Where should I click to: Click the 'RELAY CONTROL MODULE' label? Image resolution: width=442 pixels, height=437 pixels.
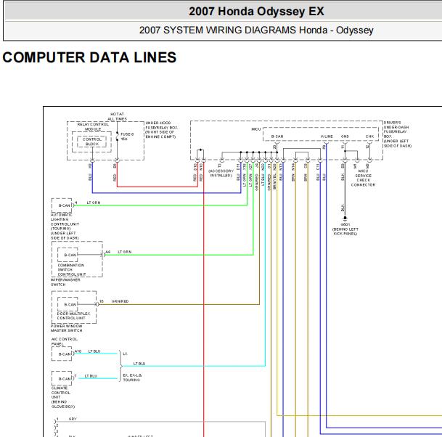tap(93, 126)
